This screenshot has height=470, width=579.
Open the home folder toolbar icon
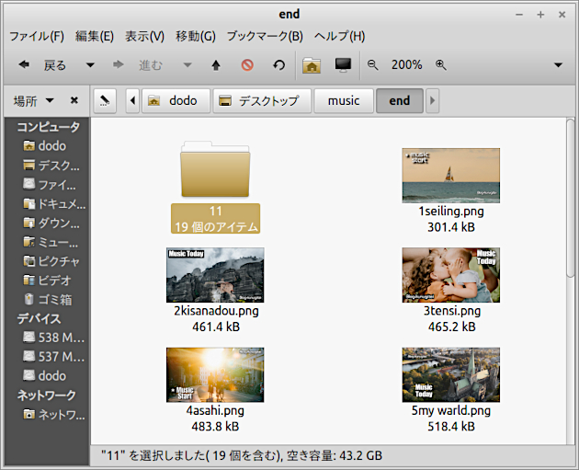click(312, 65)
